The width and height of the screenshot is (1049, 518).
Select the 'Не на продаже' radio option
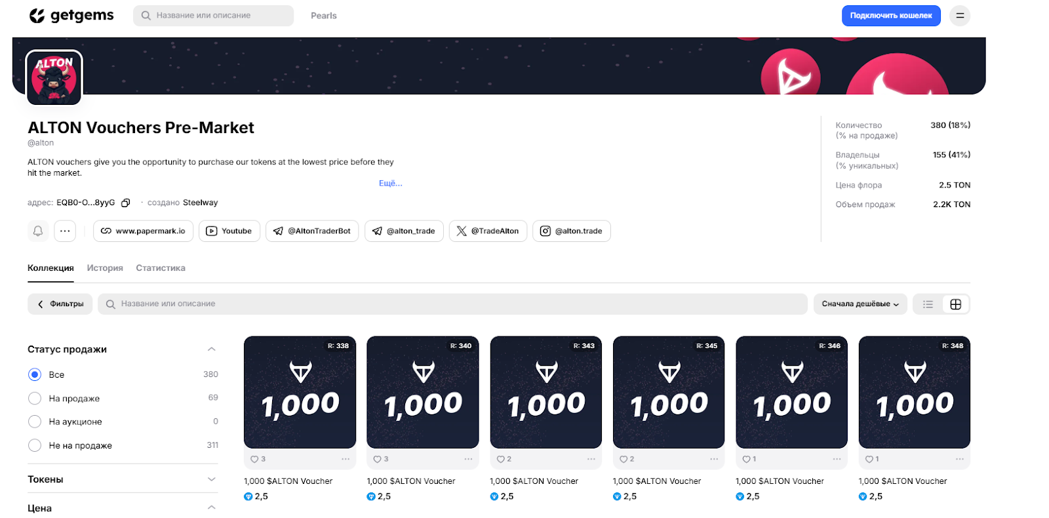35,445
